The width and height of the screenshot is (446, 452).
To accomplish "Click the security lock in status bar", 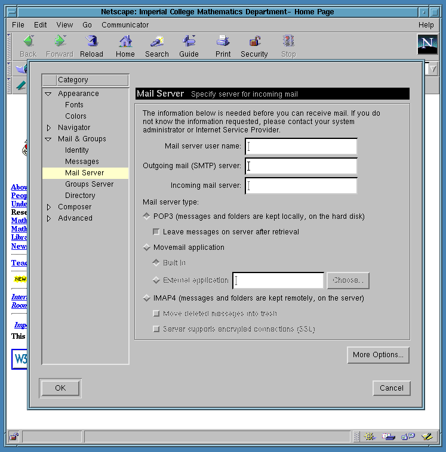I will click(14, 436).
